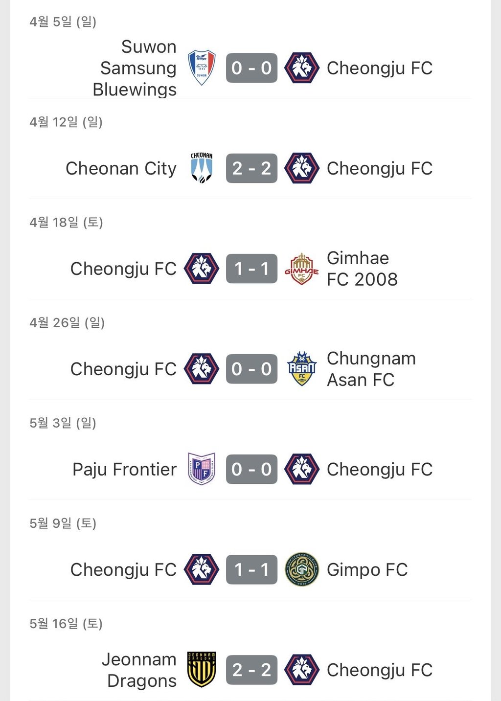This screenshot has height=701, width=501.
Task: Click Cheongju FC logo in April 18 match
Action: tap(202, 269)
